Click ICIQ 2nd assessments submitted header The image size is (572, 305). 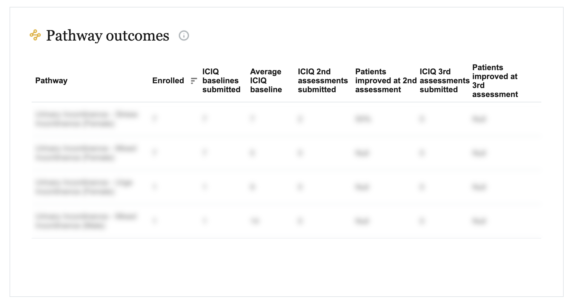[x=323, y=81]
